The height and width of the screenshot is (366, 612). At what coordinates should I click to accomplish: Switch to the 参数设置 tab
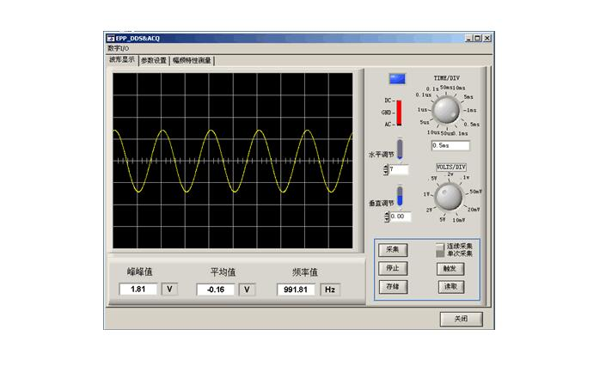153,60
